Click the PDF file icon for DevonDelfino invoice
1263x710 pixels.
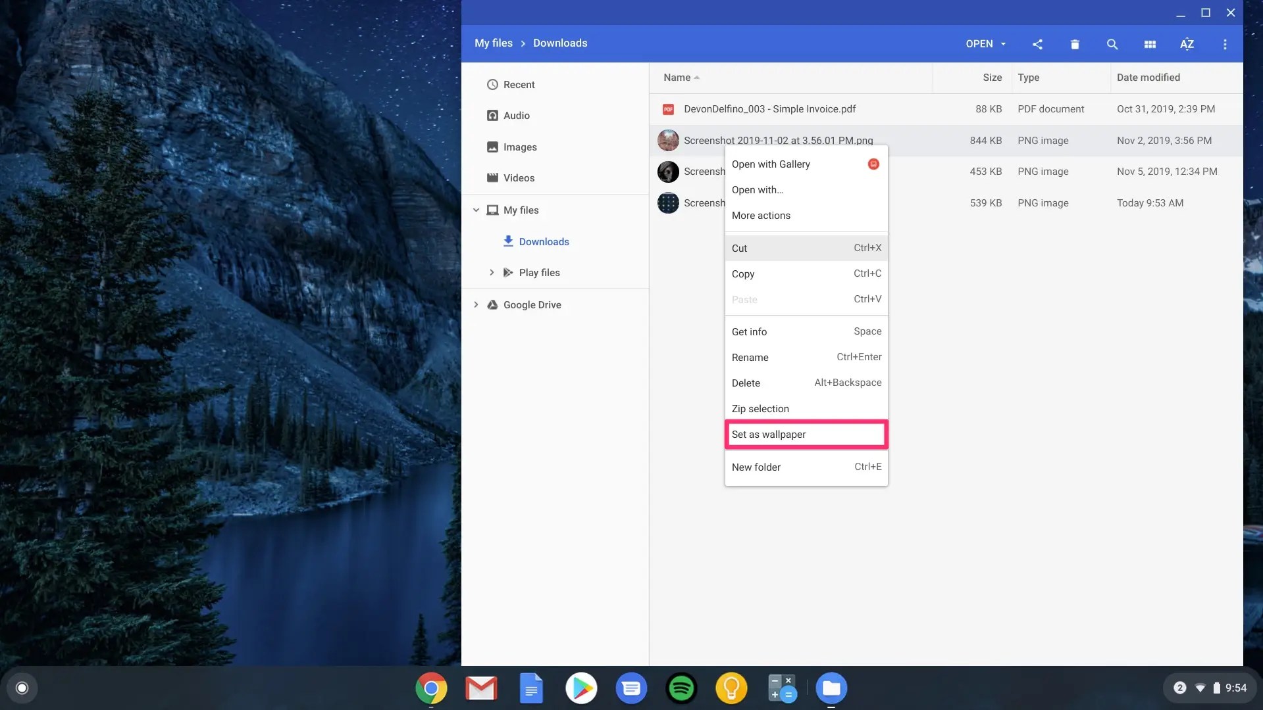click(x=668, y=109)
